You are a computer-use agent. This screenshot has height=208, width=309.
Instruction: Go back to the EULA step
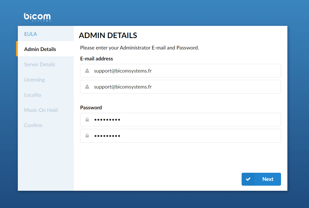pos(31,34)
